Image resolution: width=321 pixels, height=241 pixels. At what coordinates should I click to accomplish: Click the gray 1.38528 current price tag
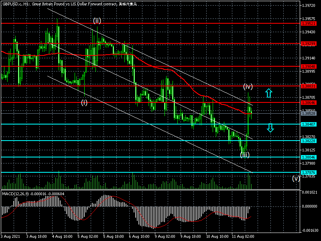click(x=309, y=113)
